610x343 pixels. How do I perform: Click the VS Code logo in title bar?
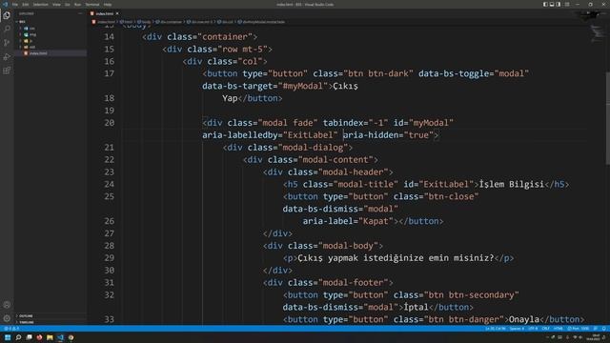click(x=5, y=4)
